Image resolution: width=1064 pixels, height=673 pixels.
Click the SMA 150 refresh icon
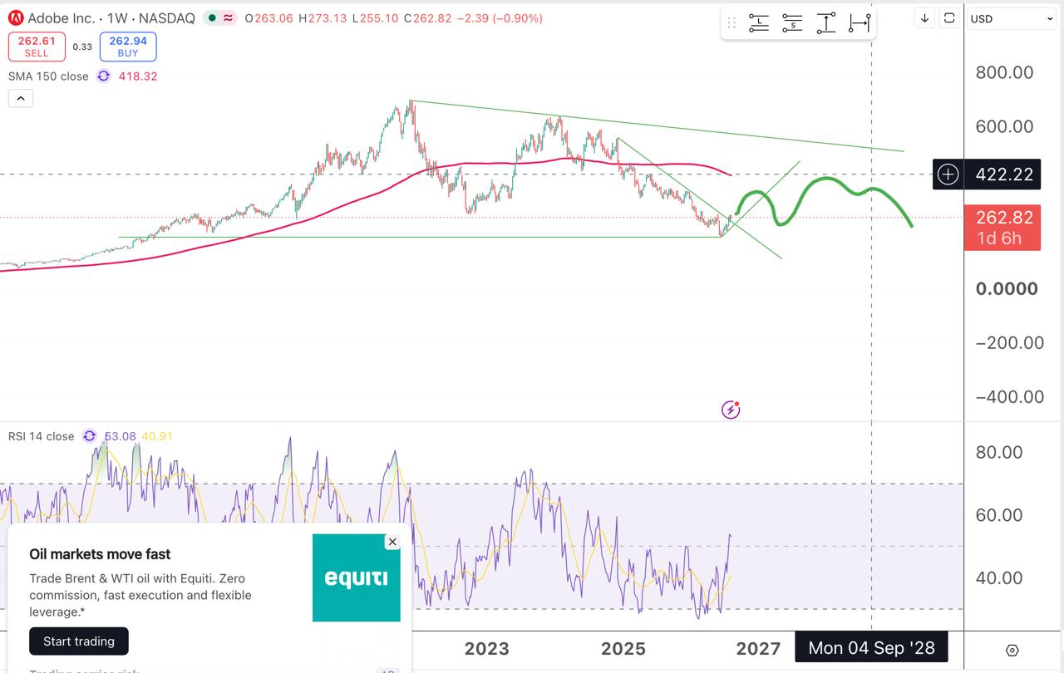point(103,76)
